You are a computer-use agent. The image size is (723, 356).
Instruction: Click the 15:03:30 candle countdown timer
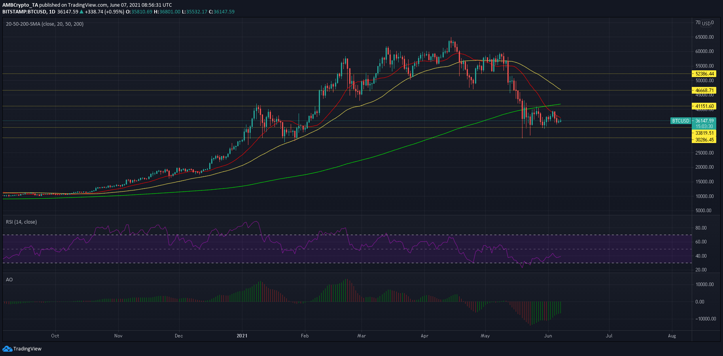click(x=704, y=126)
